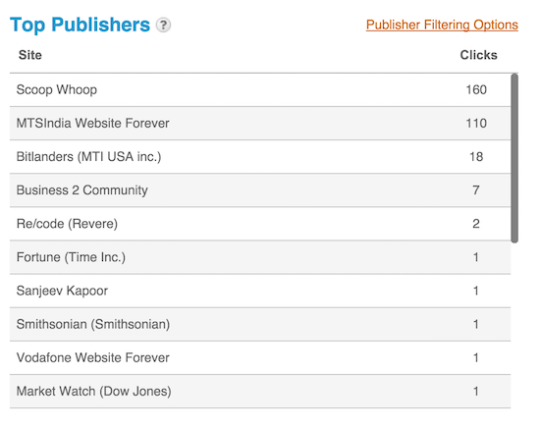Image resolution: width=540 pixels, height=428 pixels.
Task: Click the Site column header
Action: 30,55
